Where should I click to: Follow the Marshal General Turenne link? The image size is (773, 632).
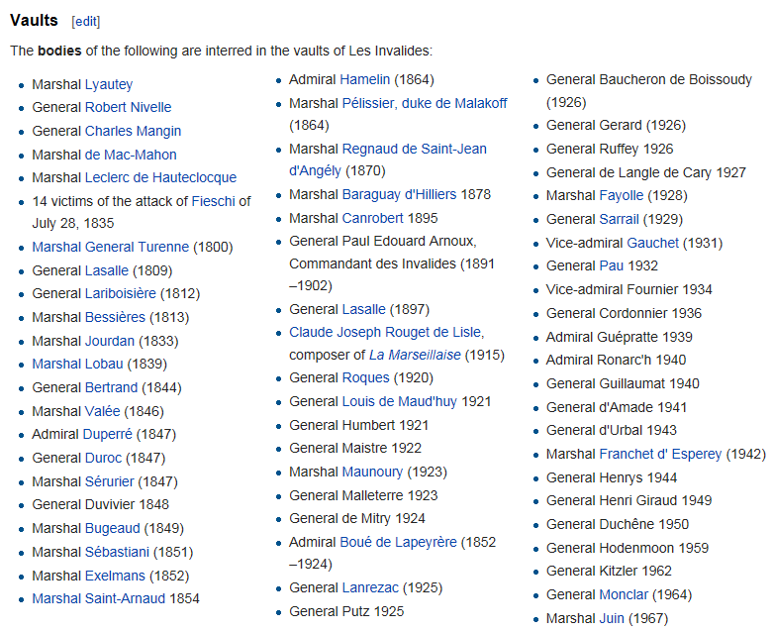pos(111,247)
